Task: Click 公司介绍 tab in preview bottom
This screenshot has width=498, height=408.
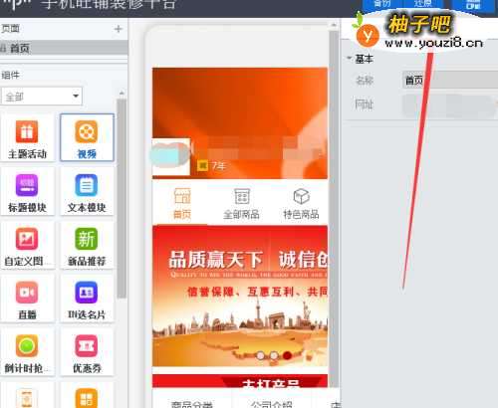Action: pos(272,404)
